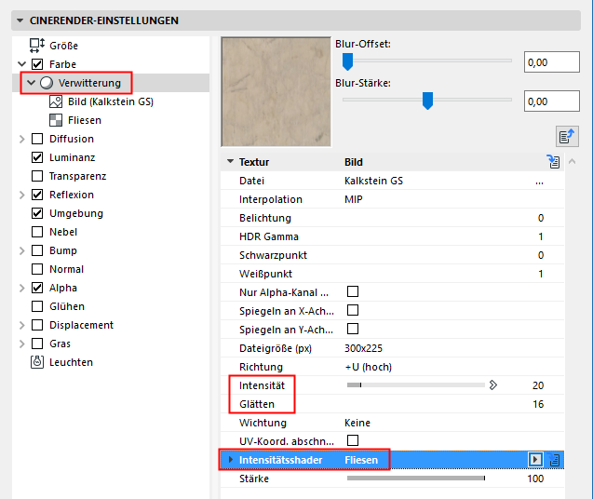This screenshot has height=499, width=593.
Task: Expand the Reflexion tree node
Action: tap(22, 195)
